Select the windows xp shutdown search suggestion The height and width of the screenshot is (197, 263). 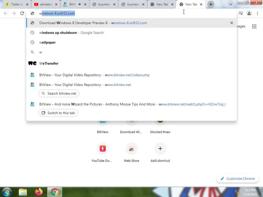131,33
